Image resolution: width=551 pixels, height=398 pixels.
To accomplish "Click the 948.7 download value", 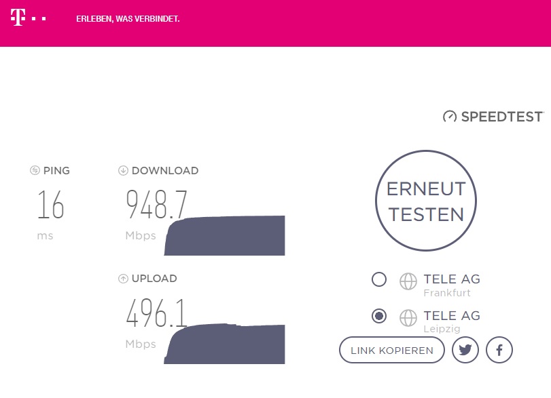I will point(157,205).
